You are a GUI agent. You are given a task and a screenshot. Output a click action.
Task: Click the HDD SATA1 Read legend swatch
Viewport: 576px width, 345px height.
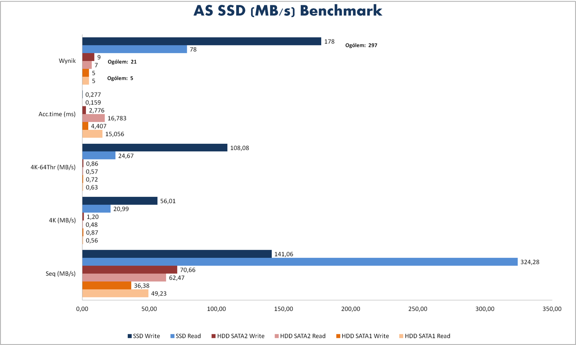click(x=401, y=336)
